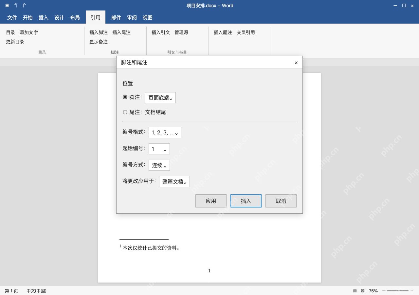
Task: Click the 应用 button
Action: 211,201
